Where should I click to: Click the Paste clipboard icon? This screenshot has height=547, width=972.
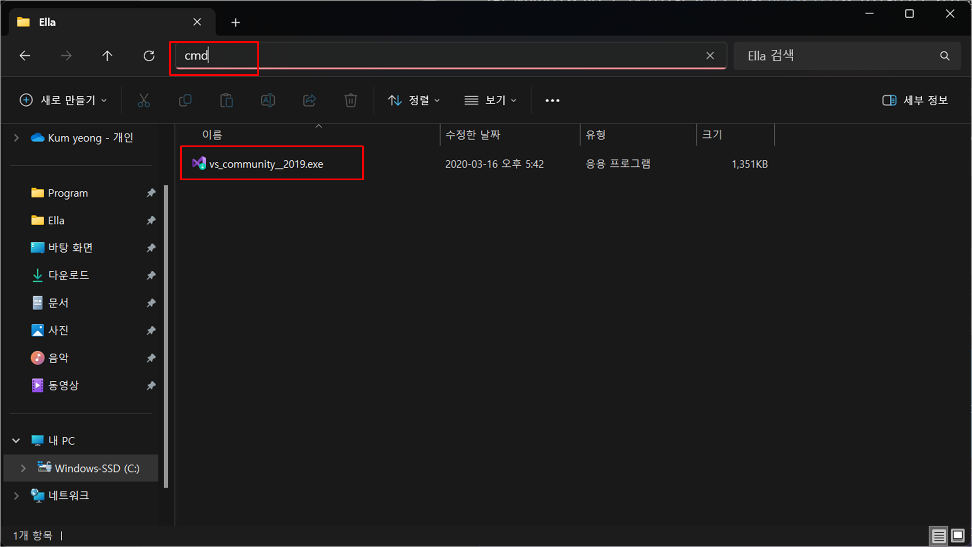tap(226, 100)
